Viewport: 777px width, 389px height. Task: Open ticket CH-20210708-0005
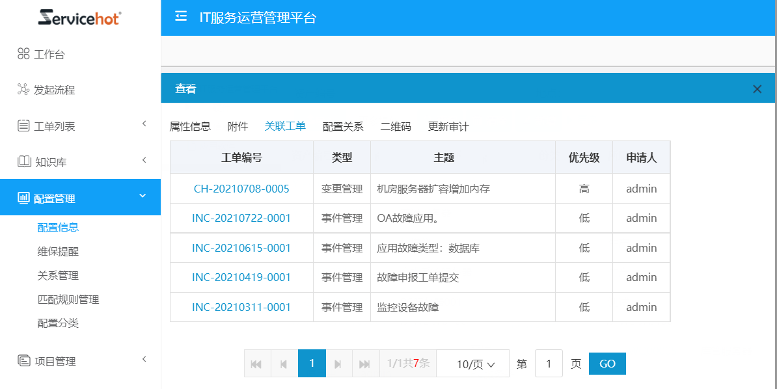click(x=241, y=189)
